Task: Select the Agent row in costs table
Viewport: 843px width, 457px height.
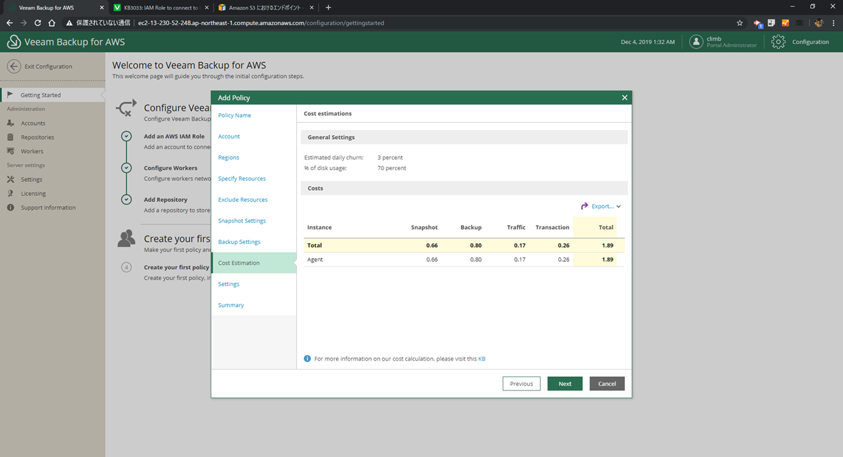Action: (x=464, y=260)
